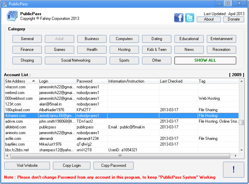Show Social Networking accounts
Image resolution: width=249 pixels, height=184 pixels.
(x=76, y=60)
